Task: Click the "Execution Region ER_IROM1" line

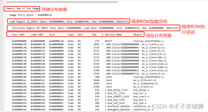Action: (96, 28)
